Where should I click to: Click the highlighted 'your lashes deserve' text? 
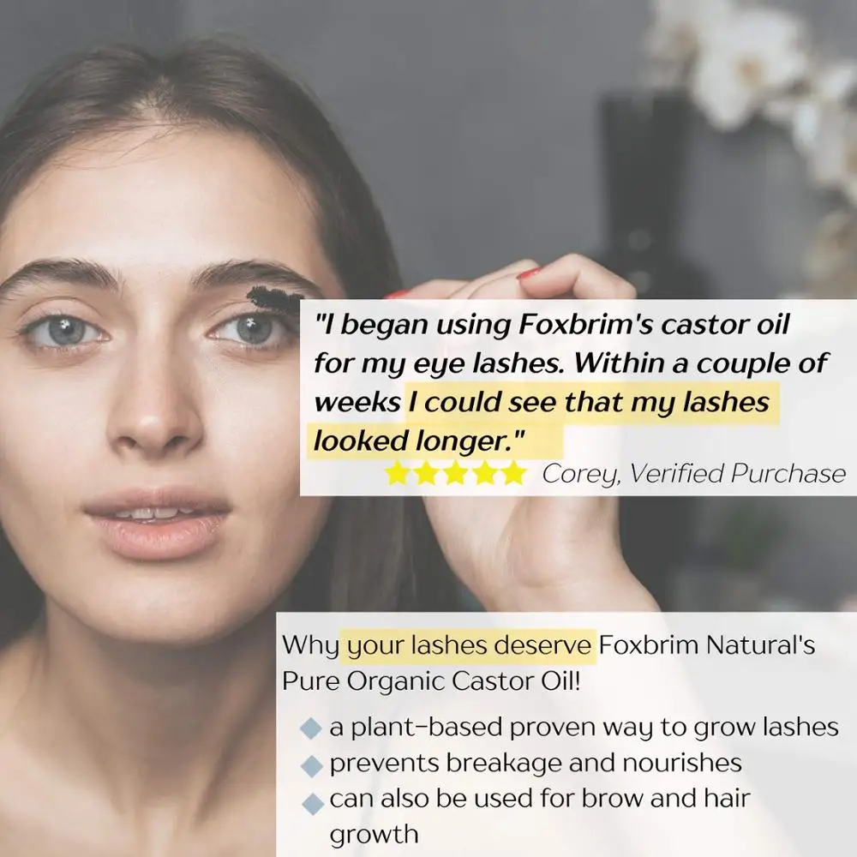coord(469,646)
